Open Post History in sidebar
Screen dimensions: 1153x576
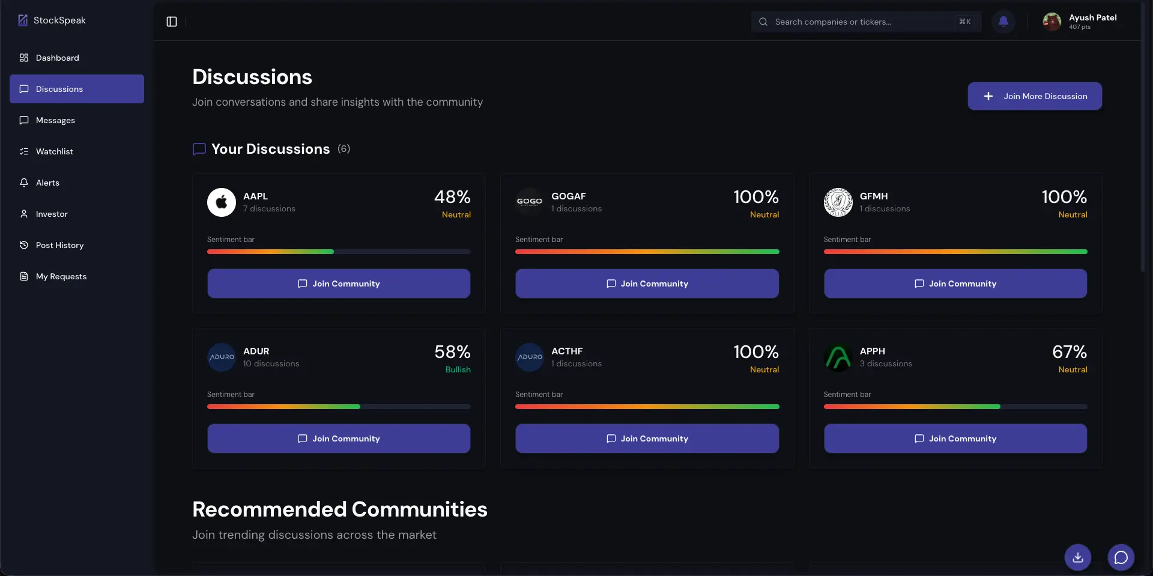point(77,245)
